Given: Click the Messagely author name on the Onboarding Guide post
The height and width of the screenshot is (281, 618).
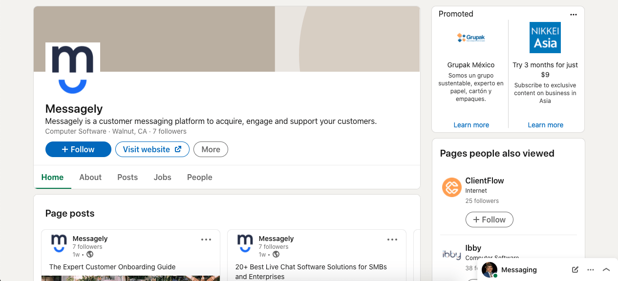Looking at the screenshot, I should pos(90,239).
